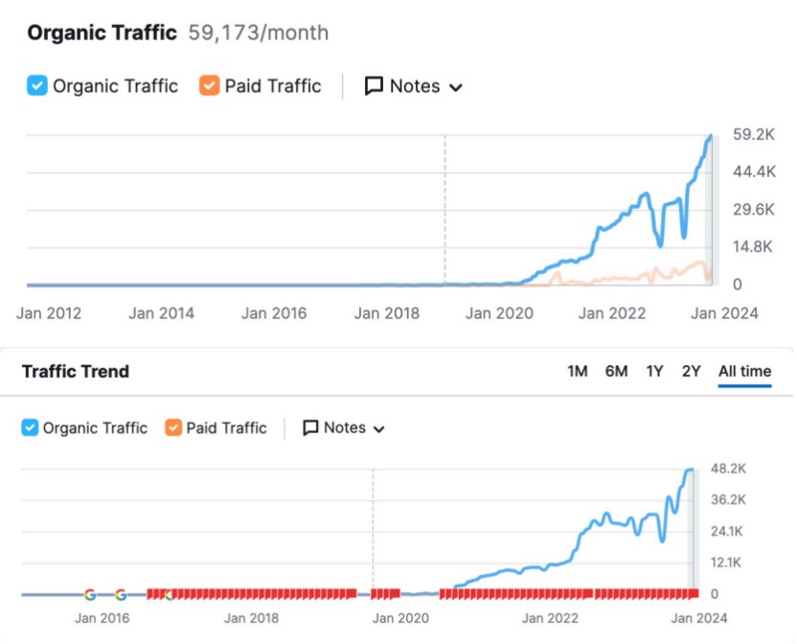Open the Notes dropdown in Traffic Trend
Viewport: 797px width, 644px height.
tap(378, 428)
